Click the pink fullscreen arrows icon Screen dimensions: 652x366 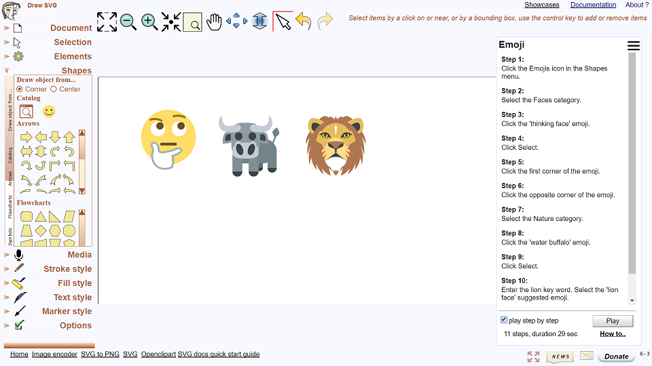[534, 357]
